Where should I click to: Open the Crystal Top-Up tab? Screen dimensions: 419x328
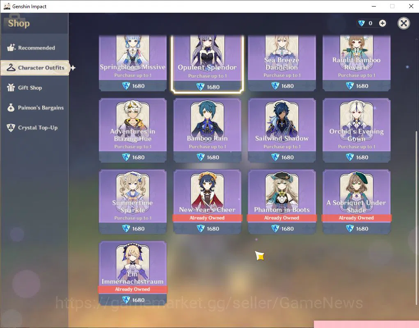(34, 128)
